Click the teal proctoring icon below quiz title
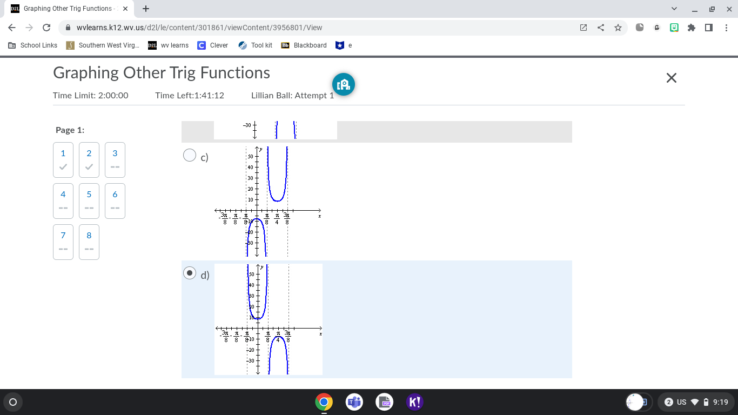The image size is (738, 415). [x=344, y=84]
